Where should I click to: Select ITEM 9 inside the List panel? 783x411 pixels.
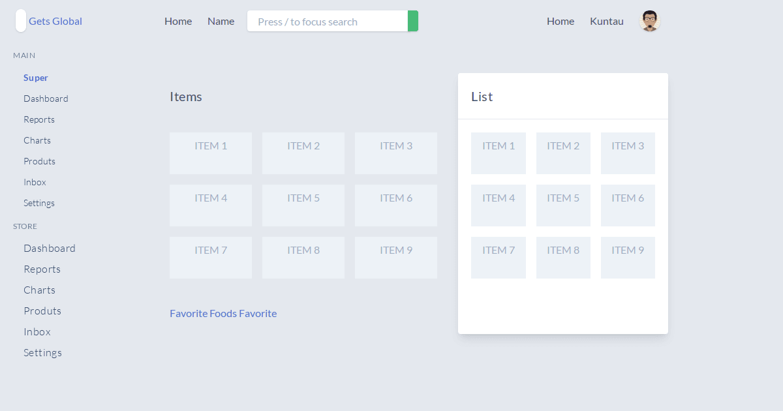click(x=628, y=257)
